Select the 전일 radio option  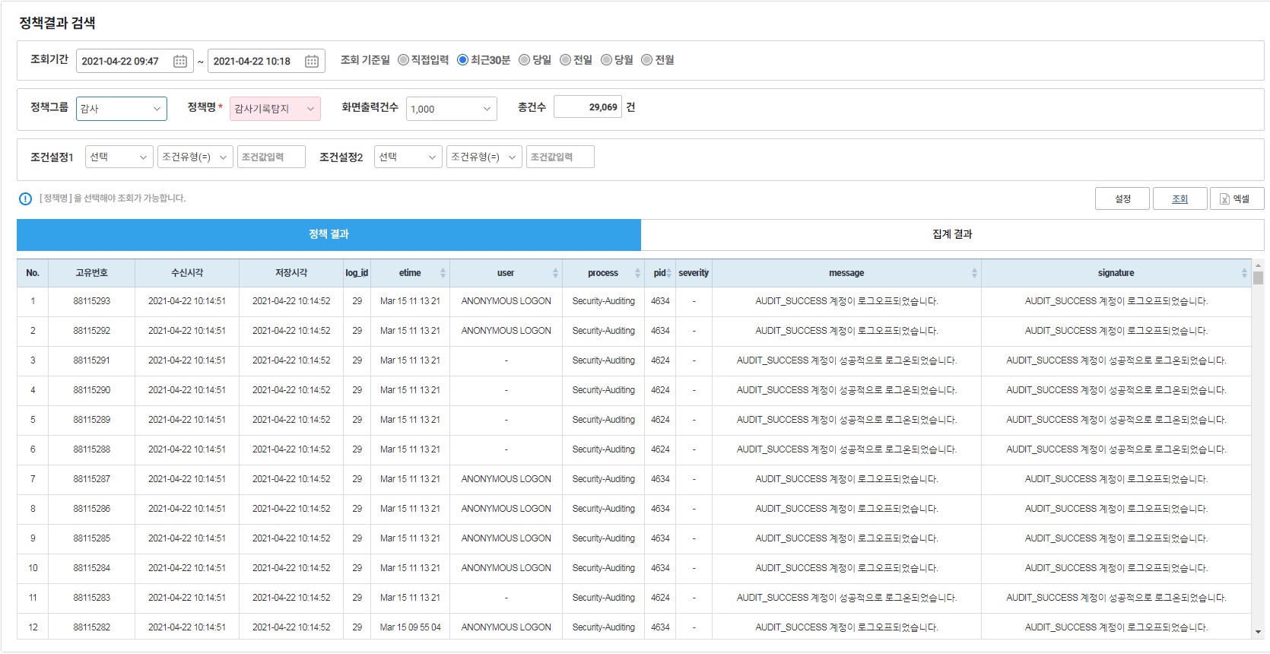click(x=565, y=60)
